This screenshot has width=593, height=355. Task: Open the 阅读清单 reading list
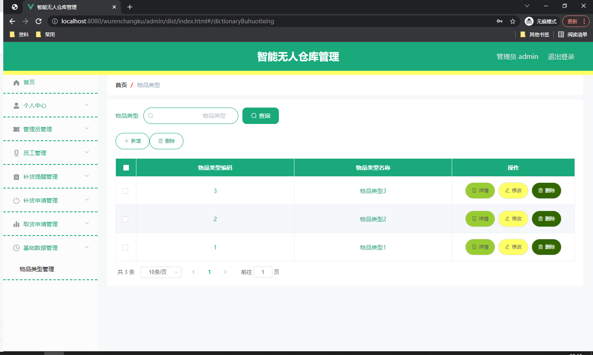pos(573,35)
